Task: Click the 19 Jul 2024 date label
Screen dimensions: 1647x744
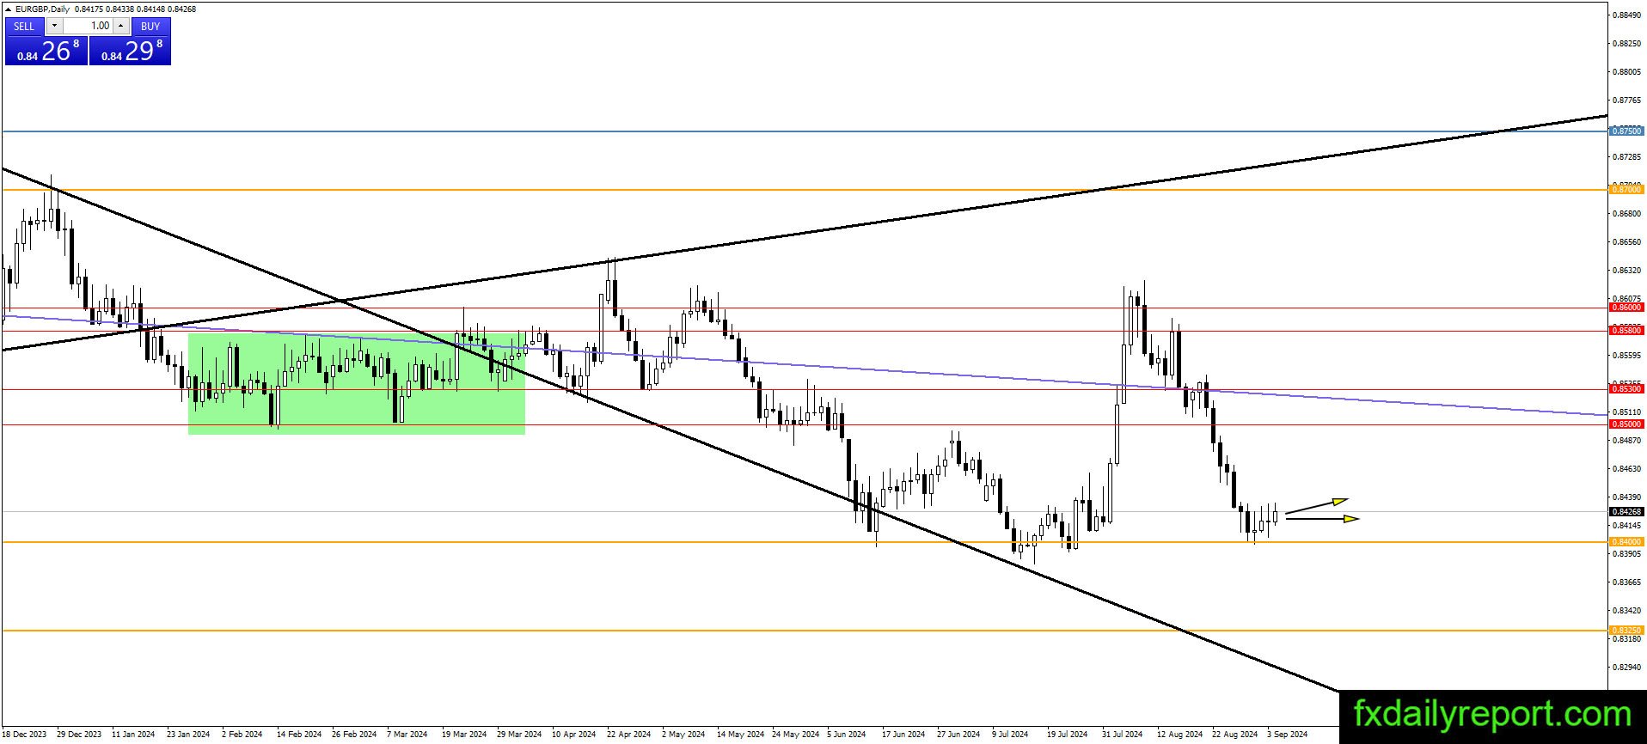Action: (1068, 735)
